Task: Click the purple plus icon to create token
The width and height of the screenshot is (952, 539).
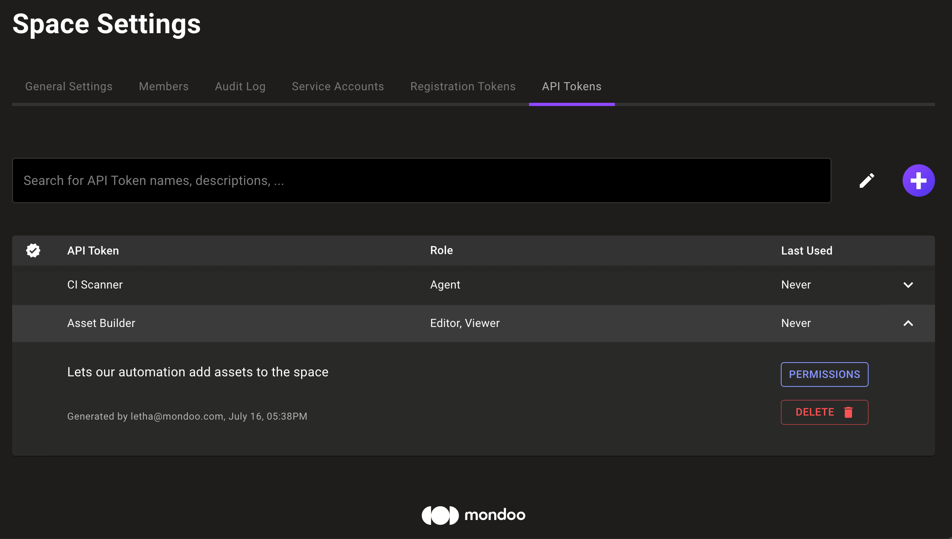Action: pos(918,180)
